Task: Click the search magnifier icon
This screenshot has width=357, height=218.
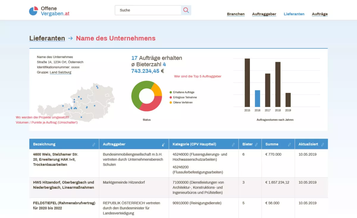Action: 186,10
